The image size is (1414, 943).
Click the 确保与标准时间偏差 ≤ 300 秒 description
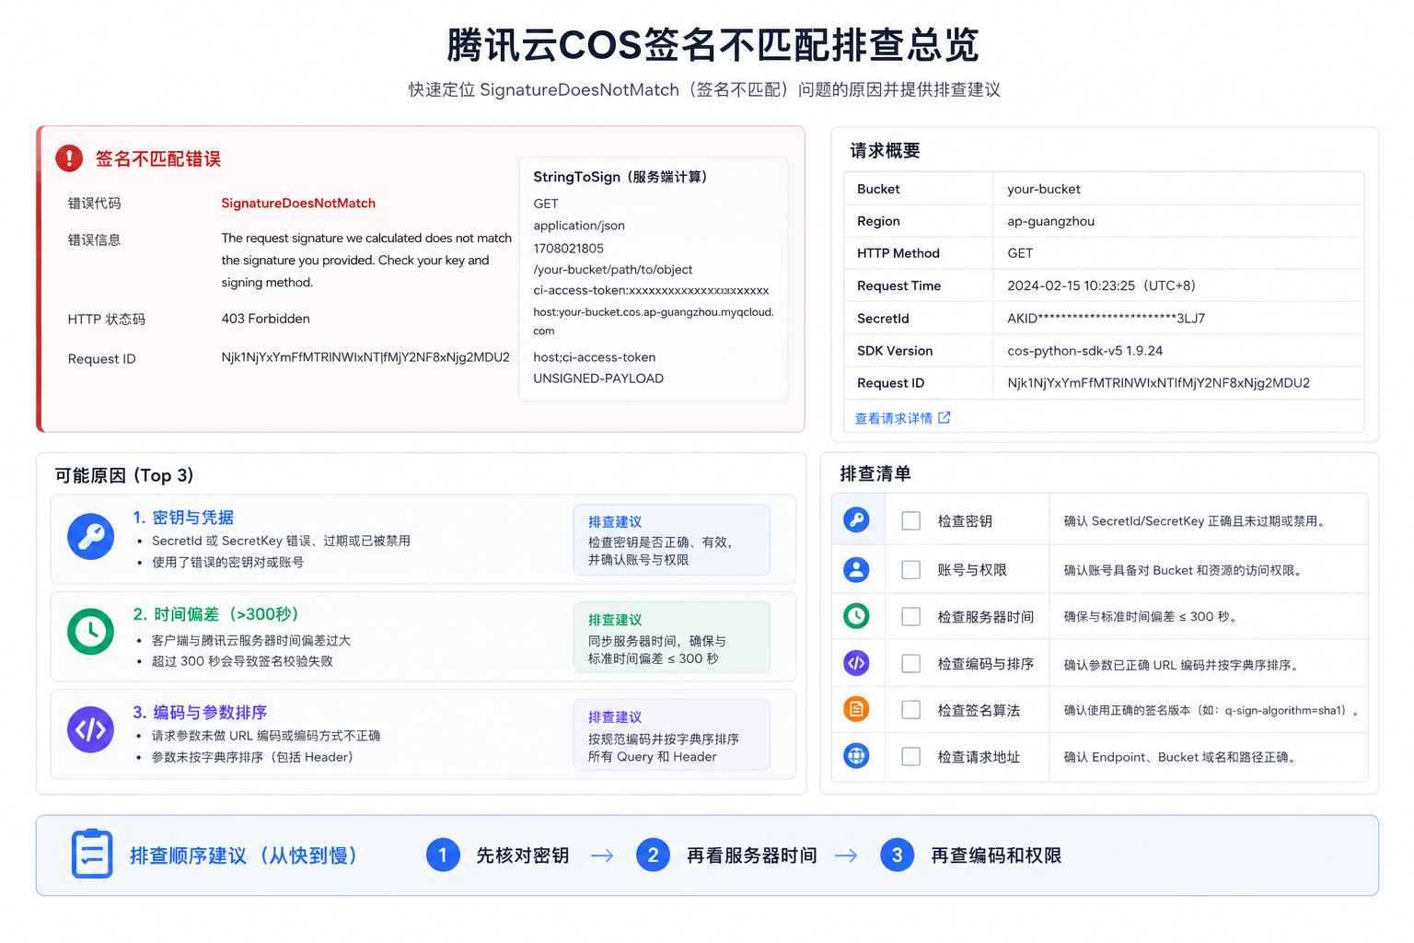click(1153, 616)
